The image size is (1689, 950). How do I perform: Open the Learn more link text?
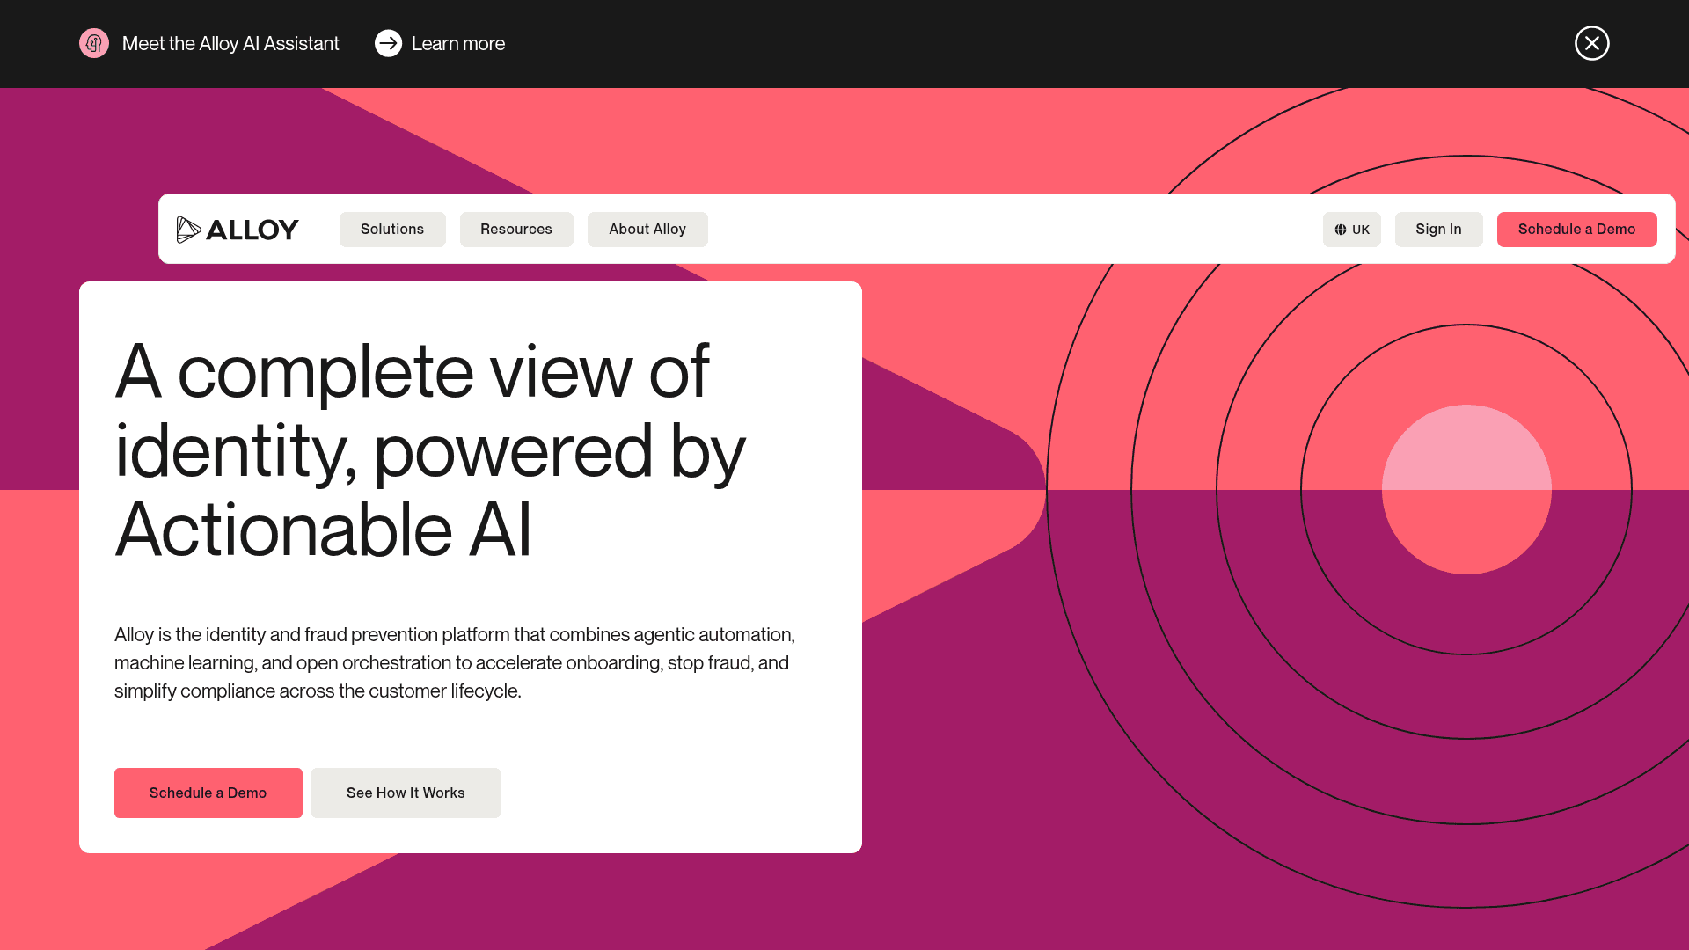(458, 44)
